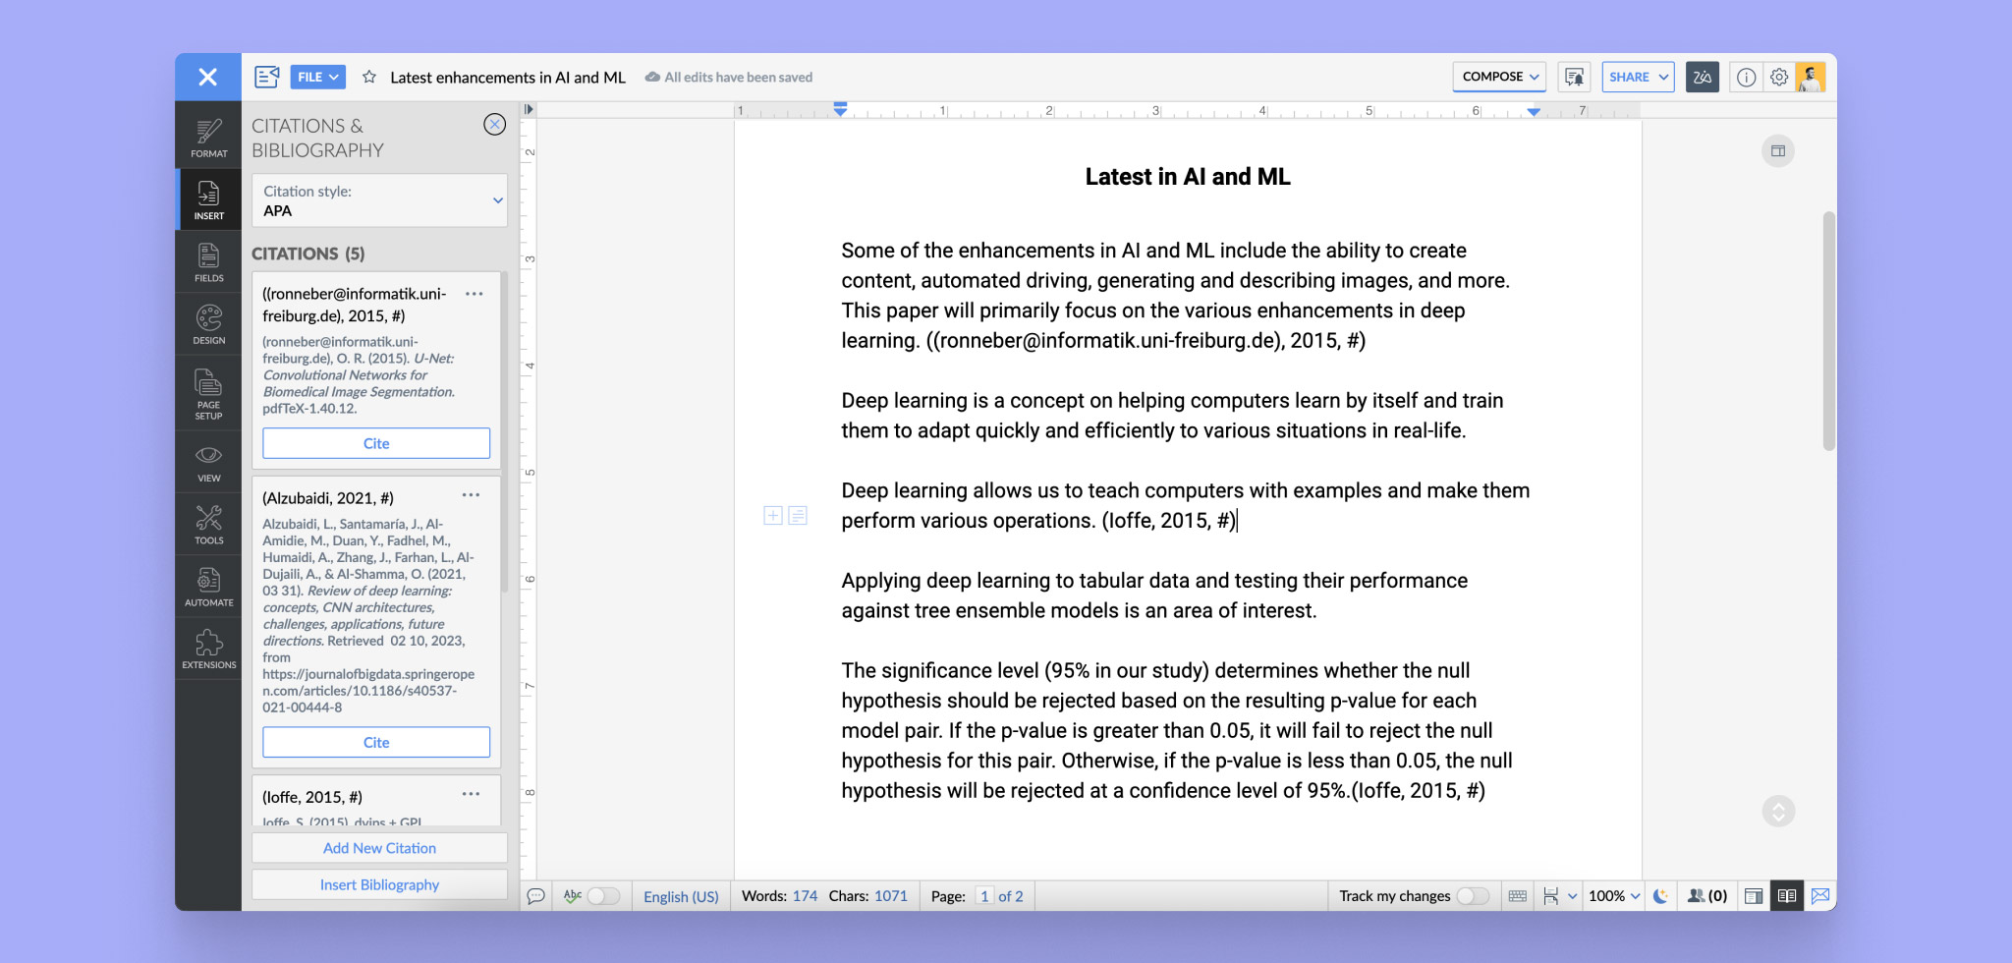Toggle the spell check switch
This screenshot has width=2012, height=963.
pyautogui.click(x=602, y=896)
